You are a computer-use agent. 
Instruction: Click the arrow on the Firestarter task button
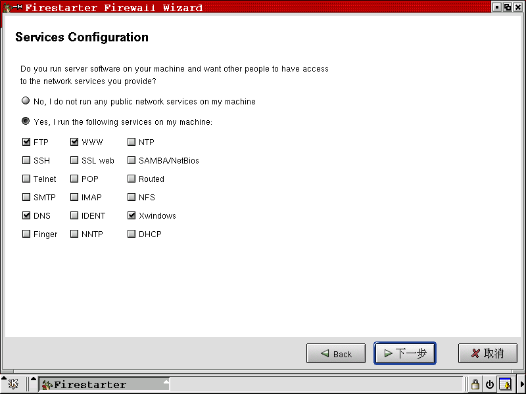tap(166, 382)
